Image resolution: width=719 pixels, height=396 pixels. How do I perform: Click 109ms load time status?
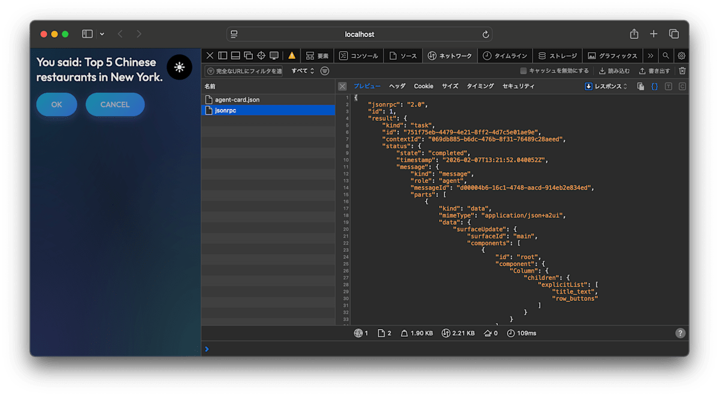click(521, 333)
